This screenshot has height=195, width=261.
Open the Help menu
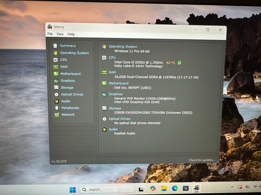71,34
